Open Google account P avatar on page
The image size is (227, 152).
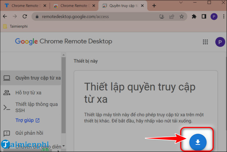(x=220, y=42)
